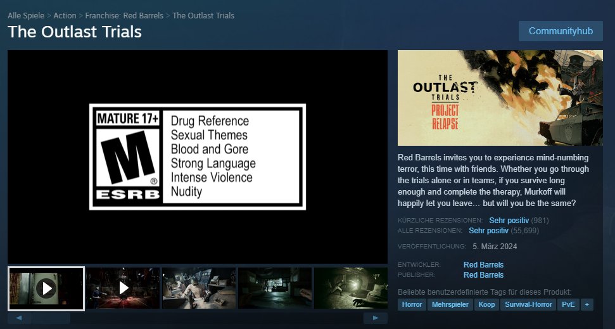
Task: Click the game title The Outlast Trials heading
Action: [75, 32]
